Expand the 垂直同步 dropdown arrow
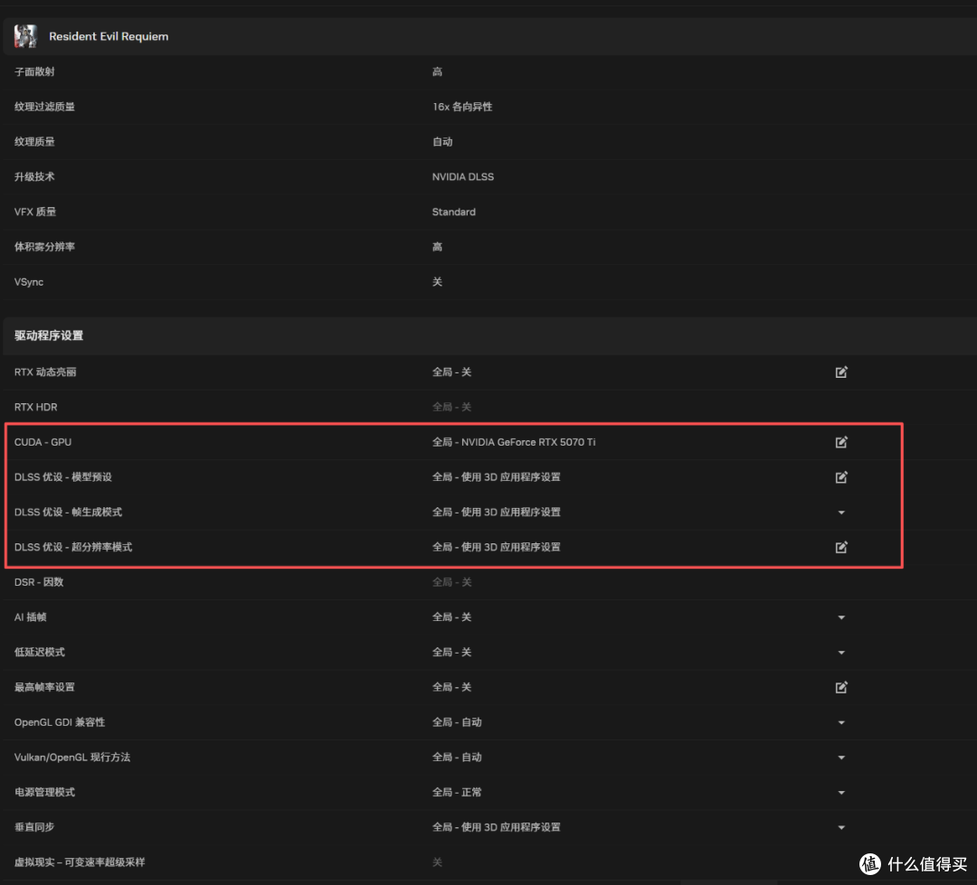The height and width of the screenshot is (885, 977). click(841, 828)
